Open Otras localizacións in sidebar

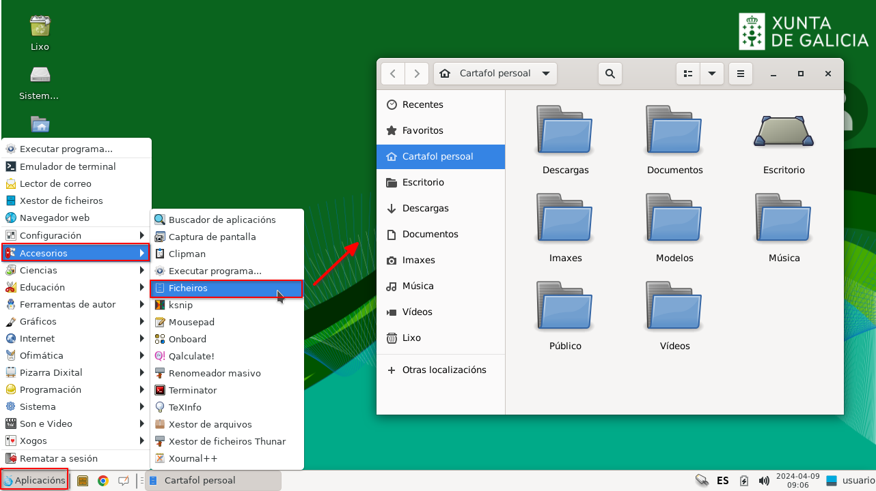(443, 370)
